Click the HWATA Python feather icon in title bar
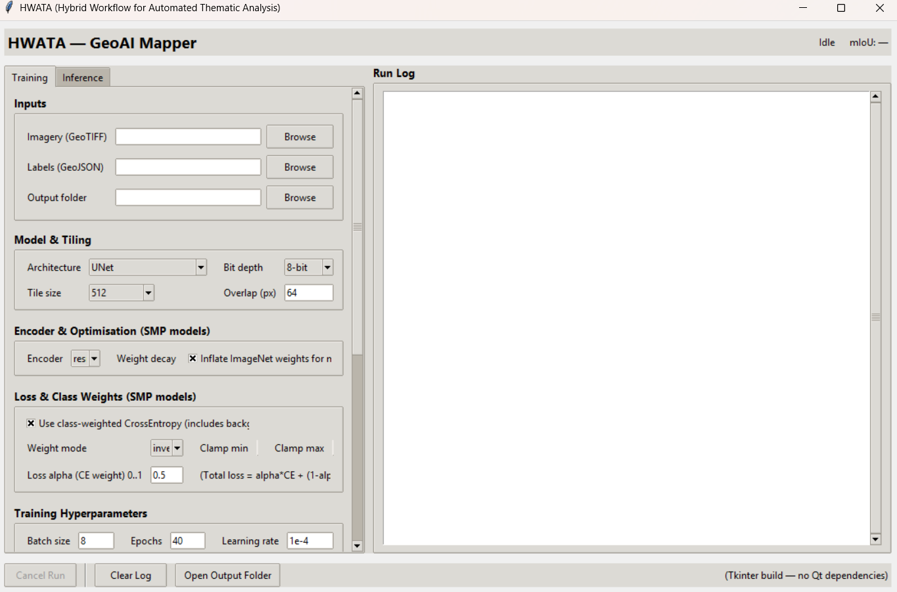 pos(9,7)
